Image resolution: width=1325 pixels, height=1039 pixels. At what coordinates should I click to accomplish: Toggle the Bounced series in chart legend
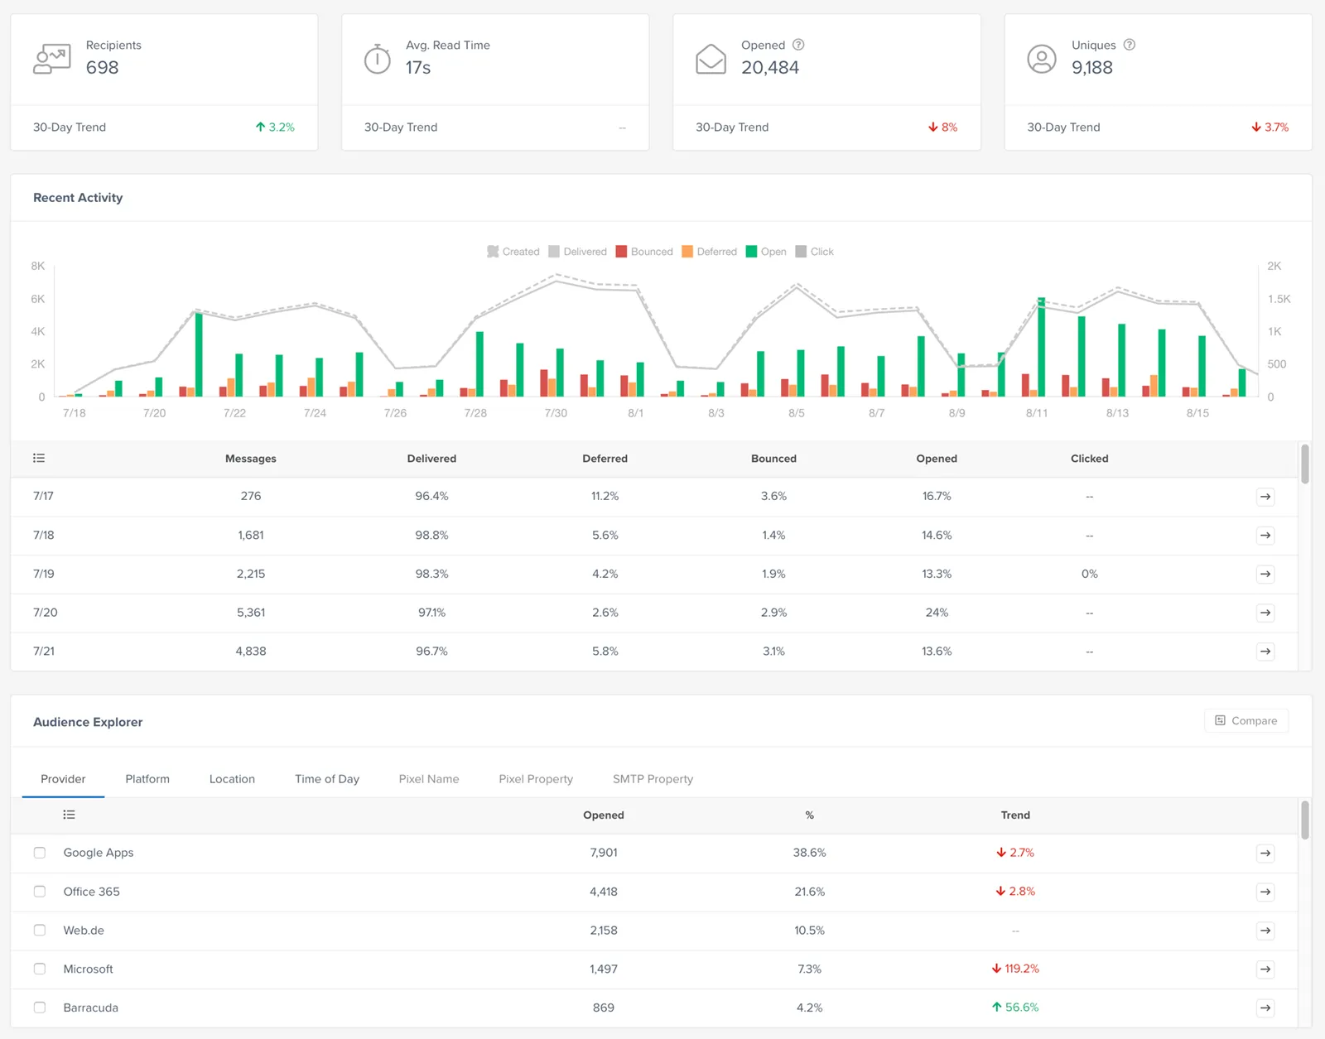tap(644, 252)
